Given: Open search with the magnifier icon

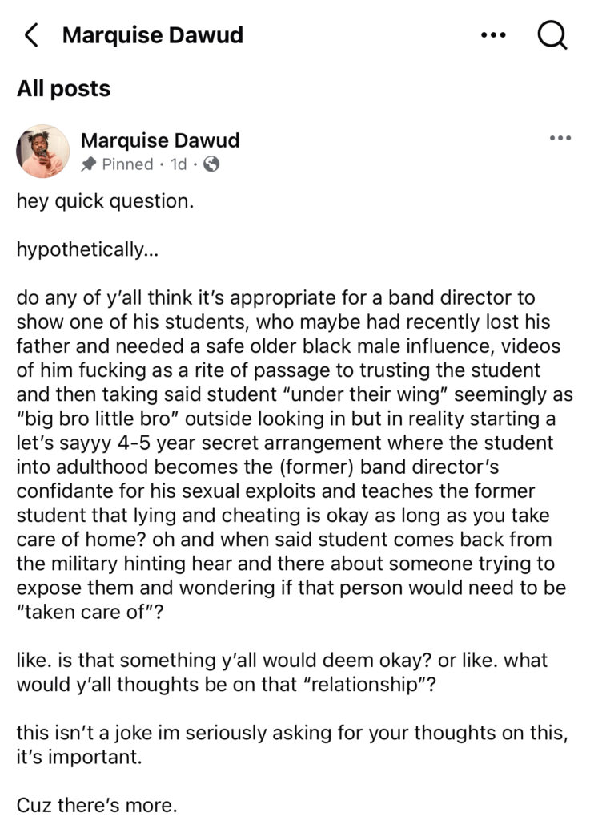Looking at the screenshot, I should click(552, 35).
